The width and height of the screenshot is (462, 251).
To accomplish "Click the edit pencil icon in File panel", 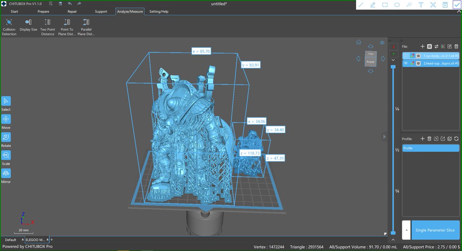I will tap(450, 47).
